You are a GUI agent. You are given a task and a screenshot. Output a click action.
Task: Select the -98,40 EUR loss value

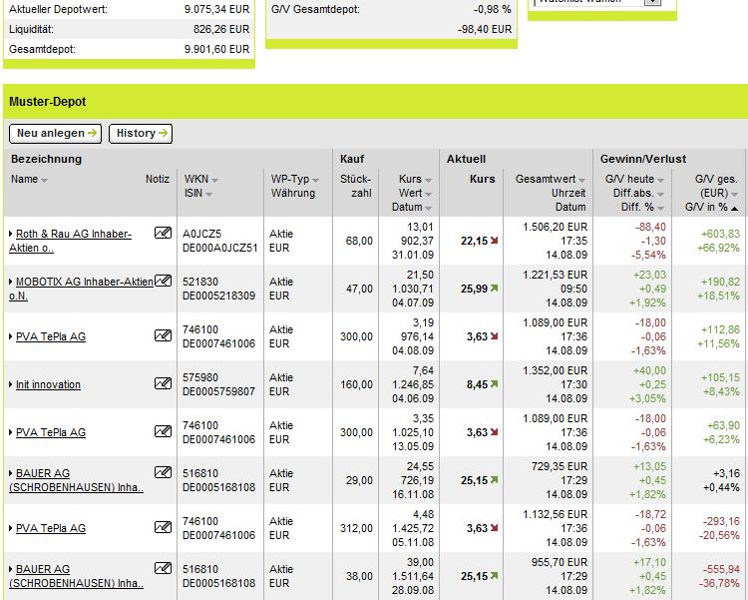pyautogui.click(x=485, y=29)
